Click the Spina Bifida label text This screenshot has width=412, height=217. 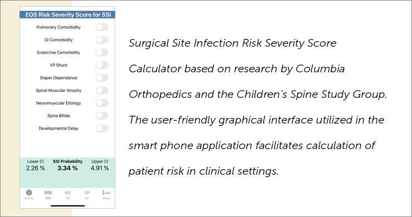click(x=58, y=116)
